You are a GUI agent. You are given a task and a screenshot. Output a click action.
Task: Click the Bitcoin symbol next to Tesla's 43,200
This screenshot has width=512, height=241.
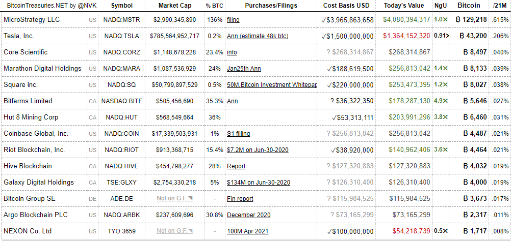click(x=462, y=36)
